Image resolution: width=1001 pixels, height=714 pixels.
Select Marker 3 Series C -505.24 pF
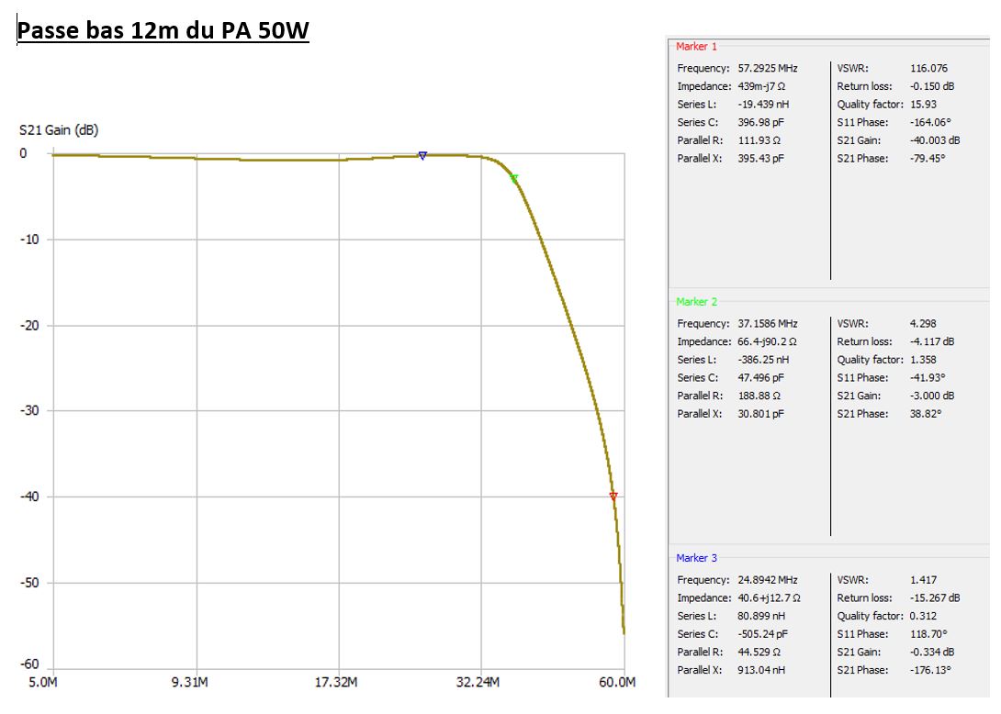[x=763, y=633]
